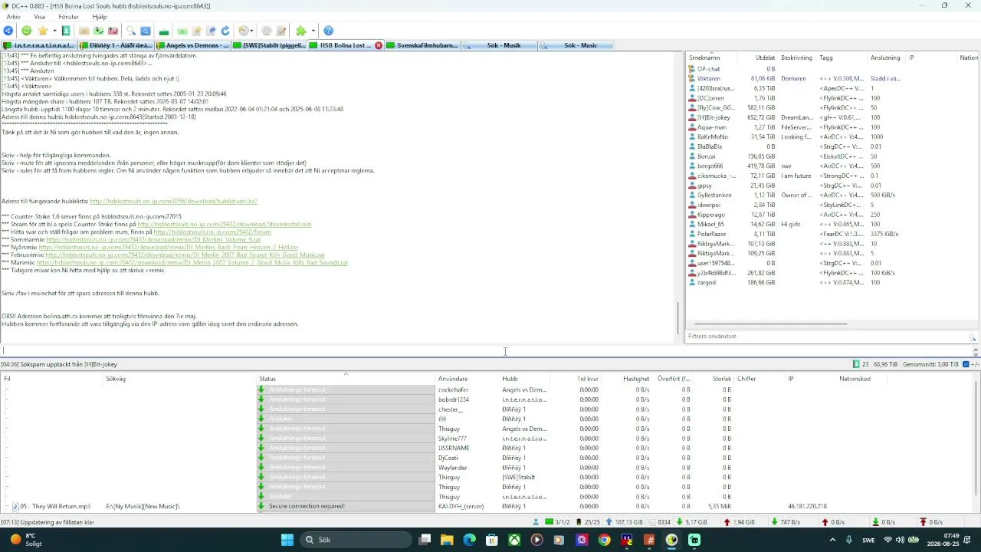Expand the Plugins icon dropdown arrow
The height and width of the screenshot is (552, 981).
[x=313, y=31]
